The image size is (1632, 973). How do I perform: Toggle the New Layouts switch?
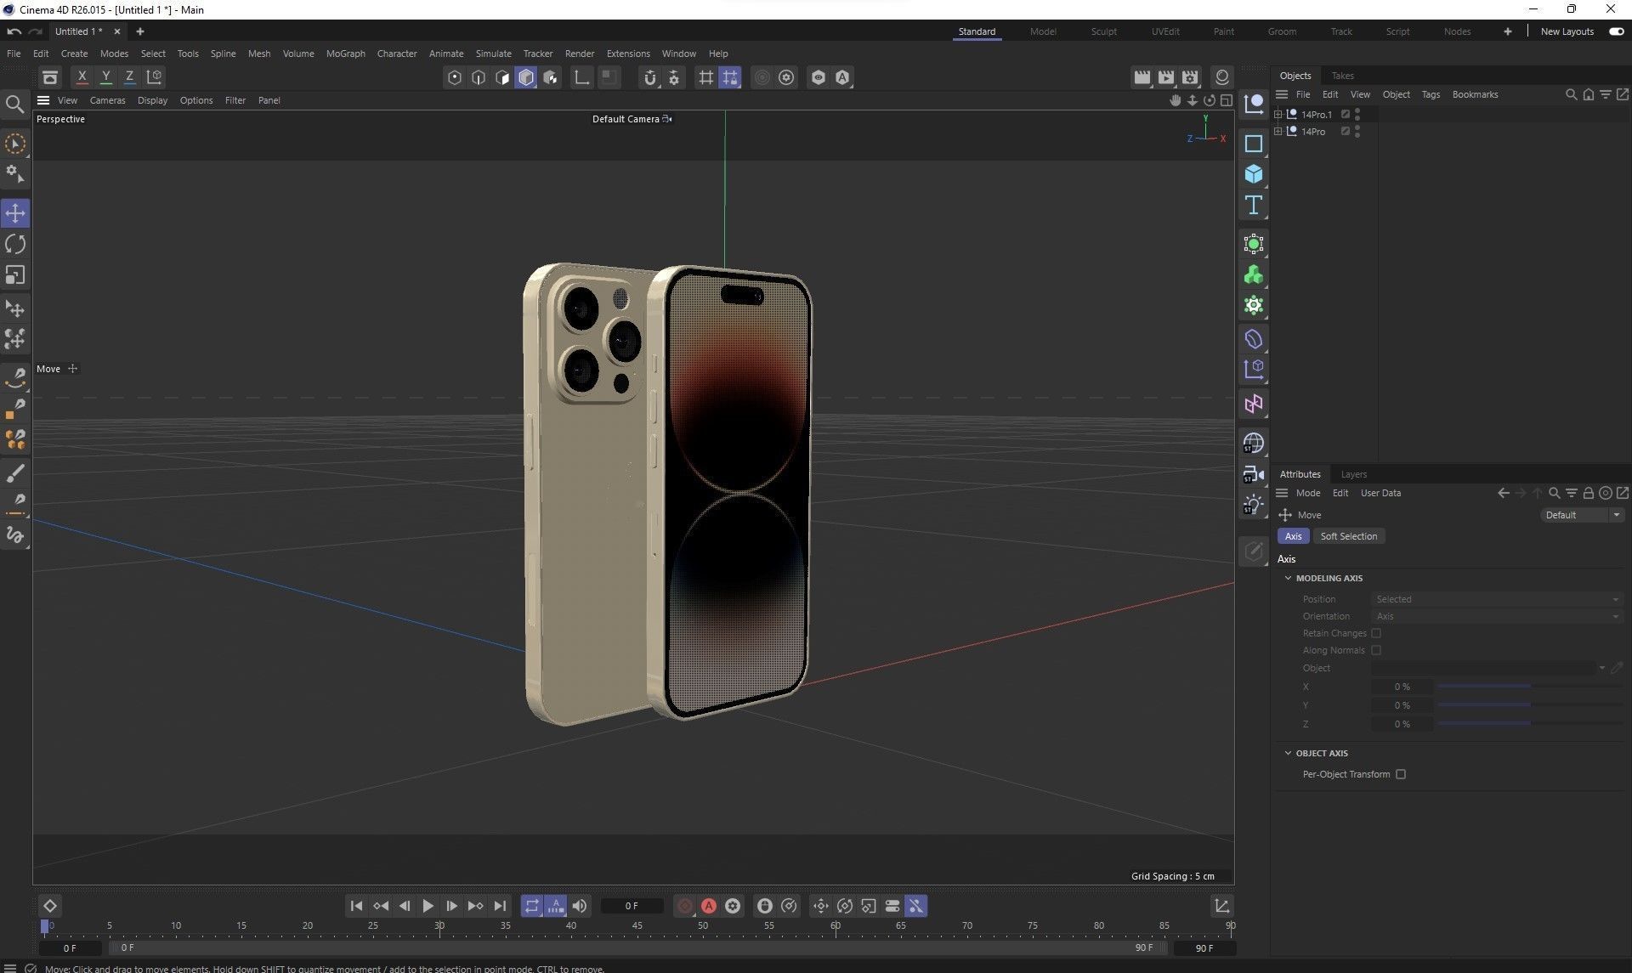[1616, 31]
